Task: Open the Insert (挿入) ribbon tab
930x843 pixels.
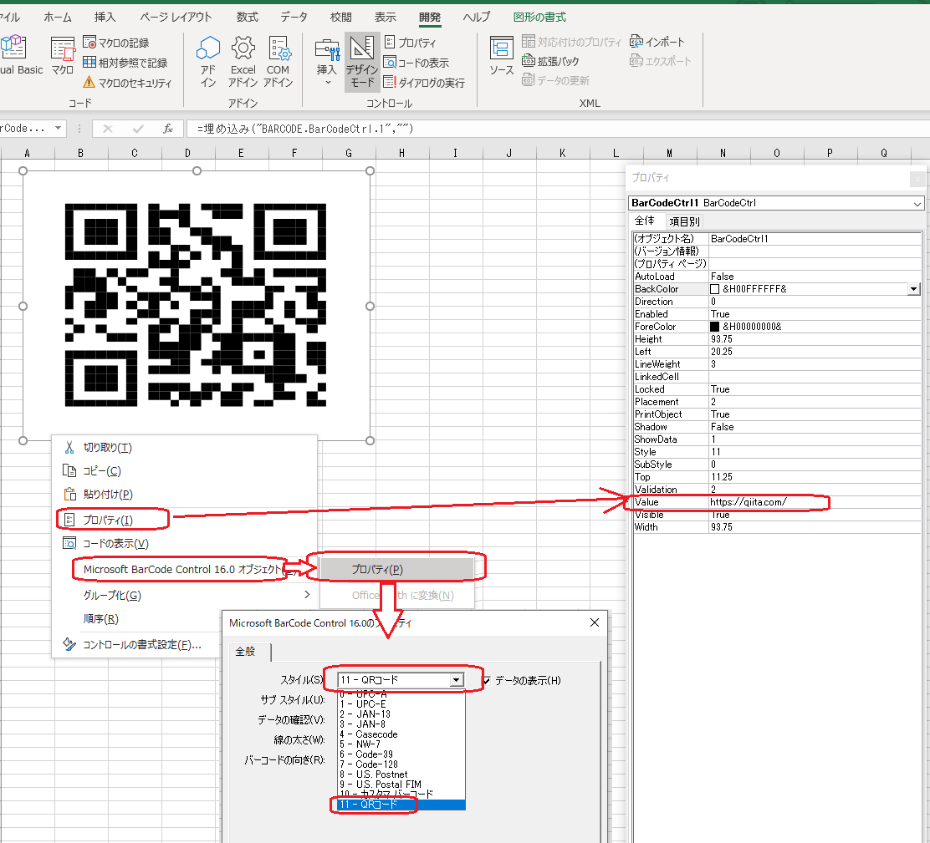Action: click(105, 17)
